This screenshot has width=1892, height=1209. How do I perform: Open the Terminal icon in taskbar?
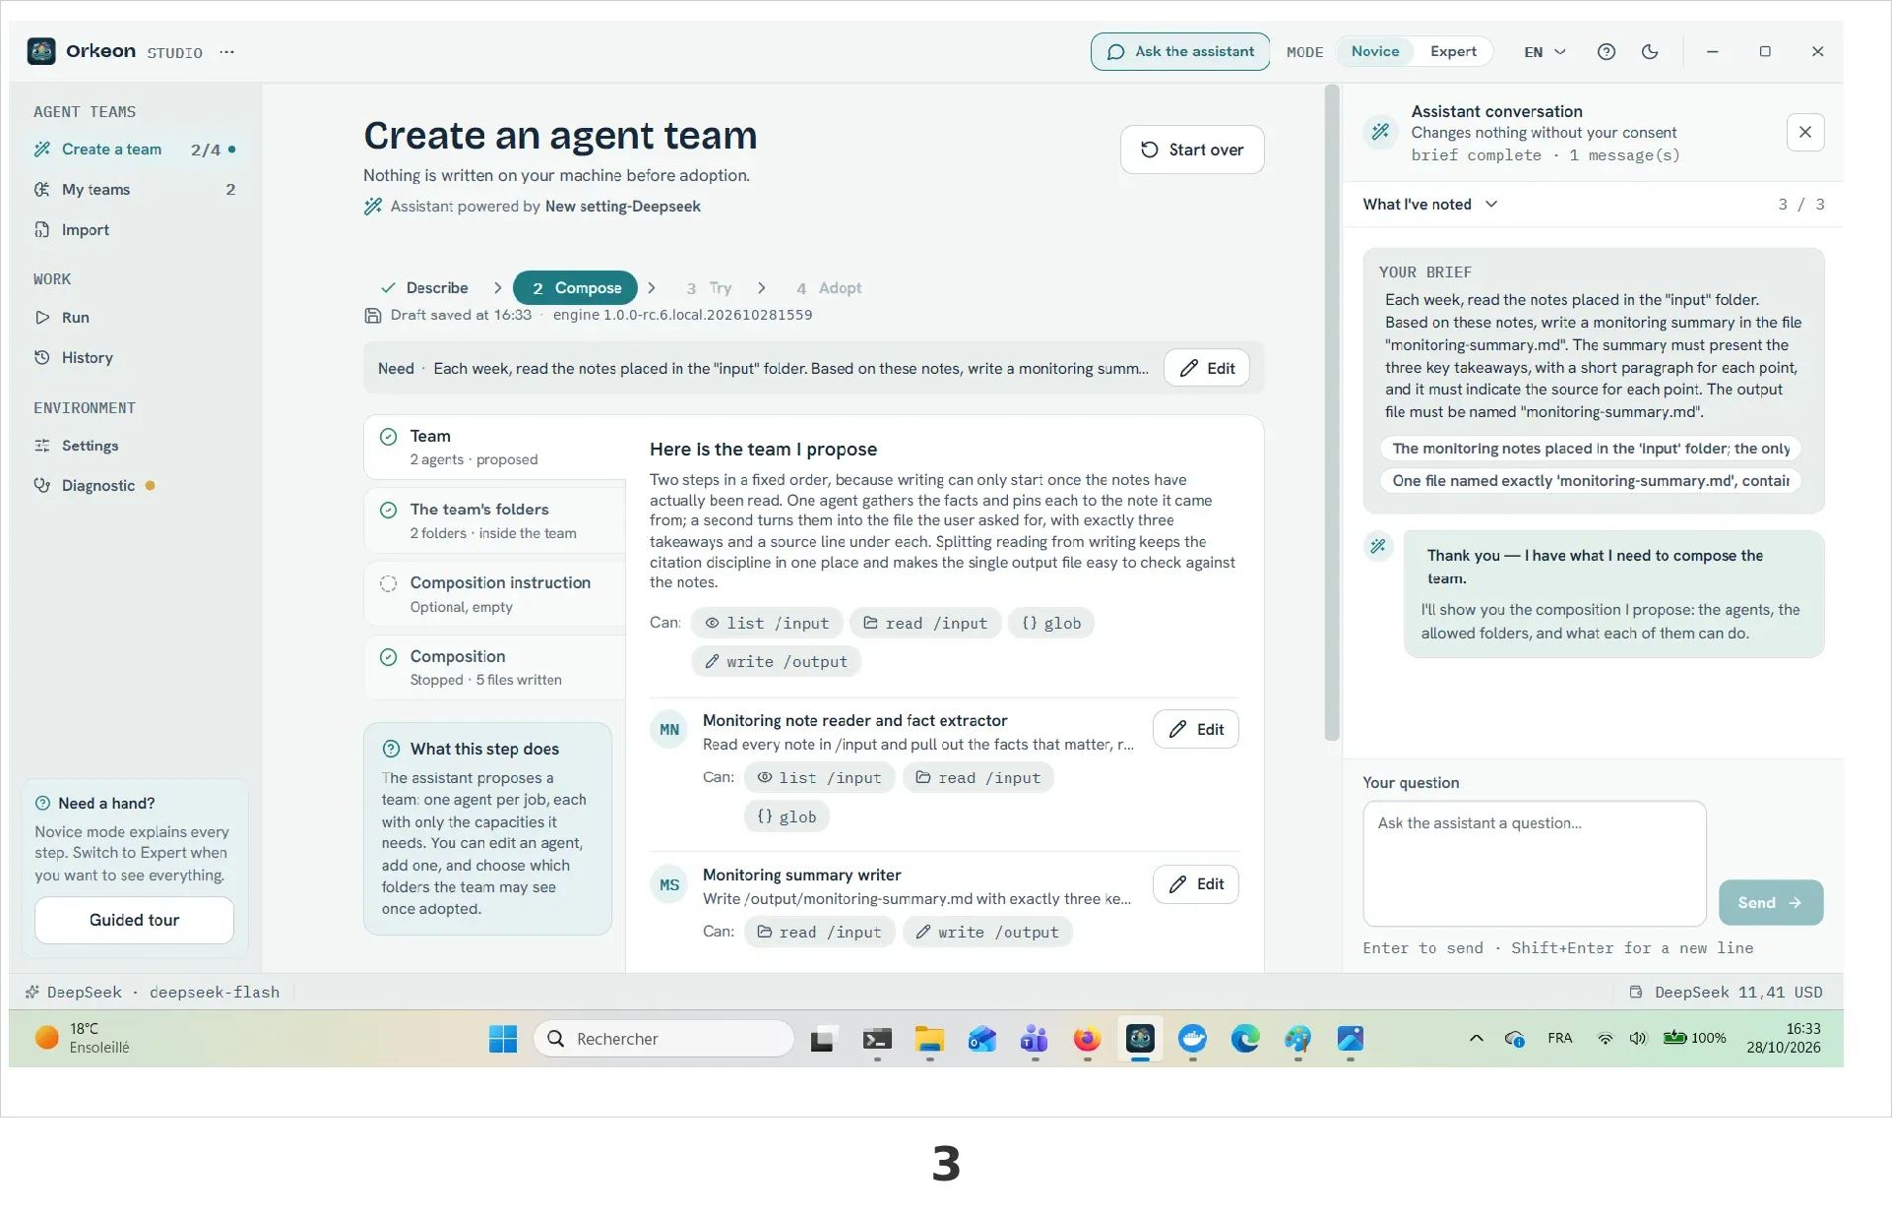pyautogui.click(x=876, y=1039)
